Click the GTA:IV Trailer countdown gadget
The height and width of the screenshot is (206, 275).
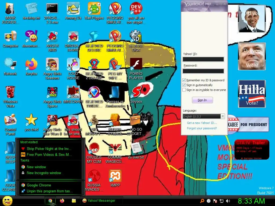pos(252,150)
